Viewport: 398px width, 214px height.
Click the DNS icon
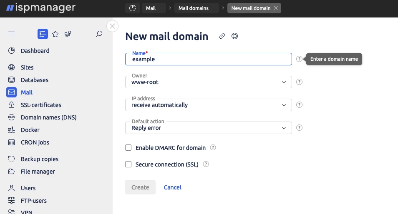(11, 117)
